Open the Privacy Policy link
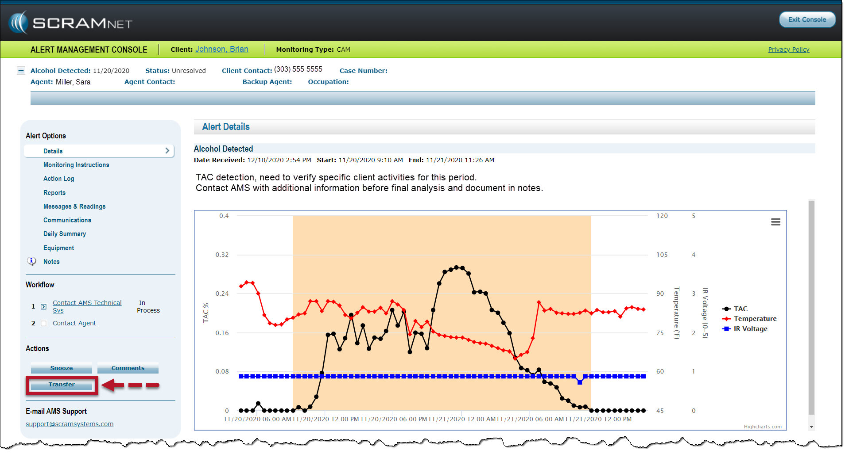The height and width of the screenshot is (454, 845). coord(788,50)
